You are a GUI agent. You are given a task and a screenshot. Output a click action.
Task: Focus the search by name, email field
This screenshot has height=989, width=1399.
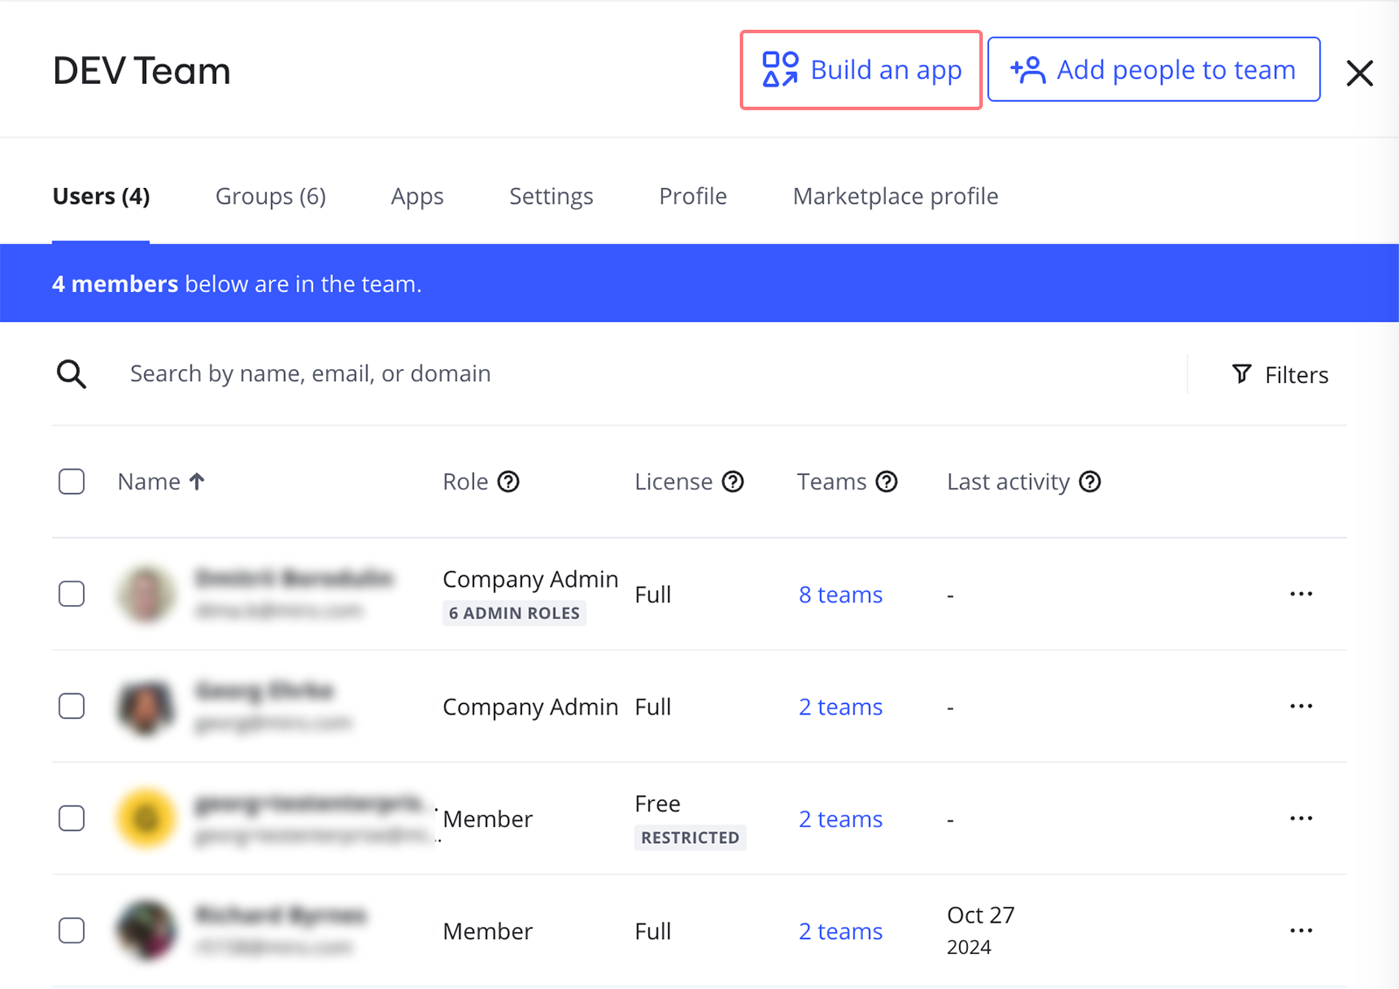(612, 374)
